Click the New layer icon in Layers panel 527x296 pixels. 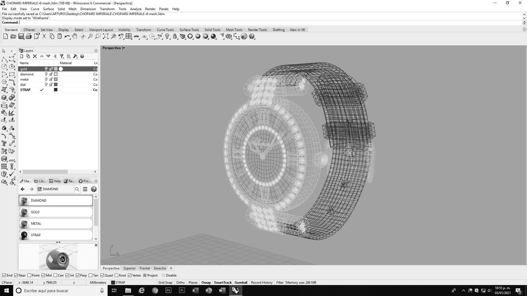tap(21, 56)
